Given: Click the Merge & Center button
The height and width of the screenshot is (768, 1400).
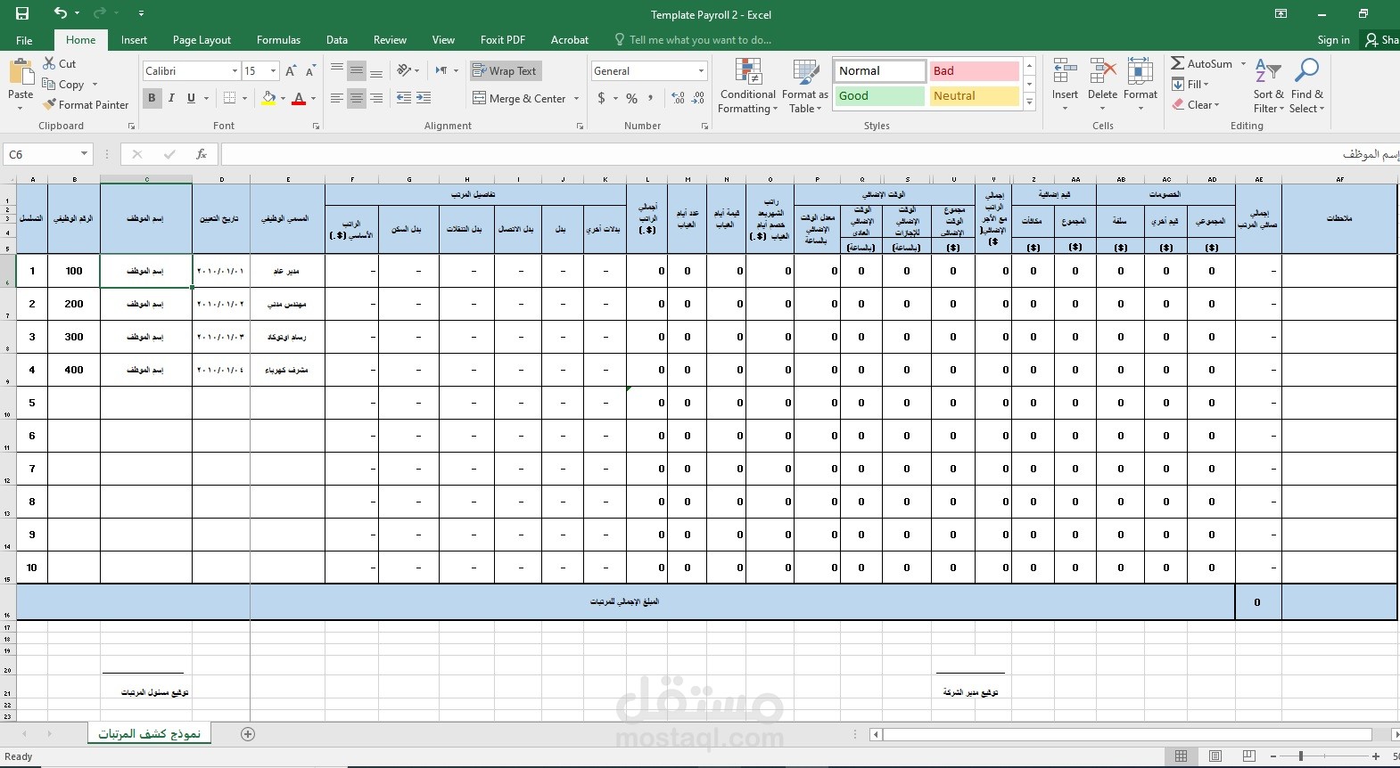Looking at the screenshot, I should (519, 99).
